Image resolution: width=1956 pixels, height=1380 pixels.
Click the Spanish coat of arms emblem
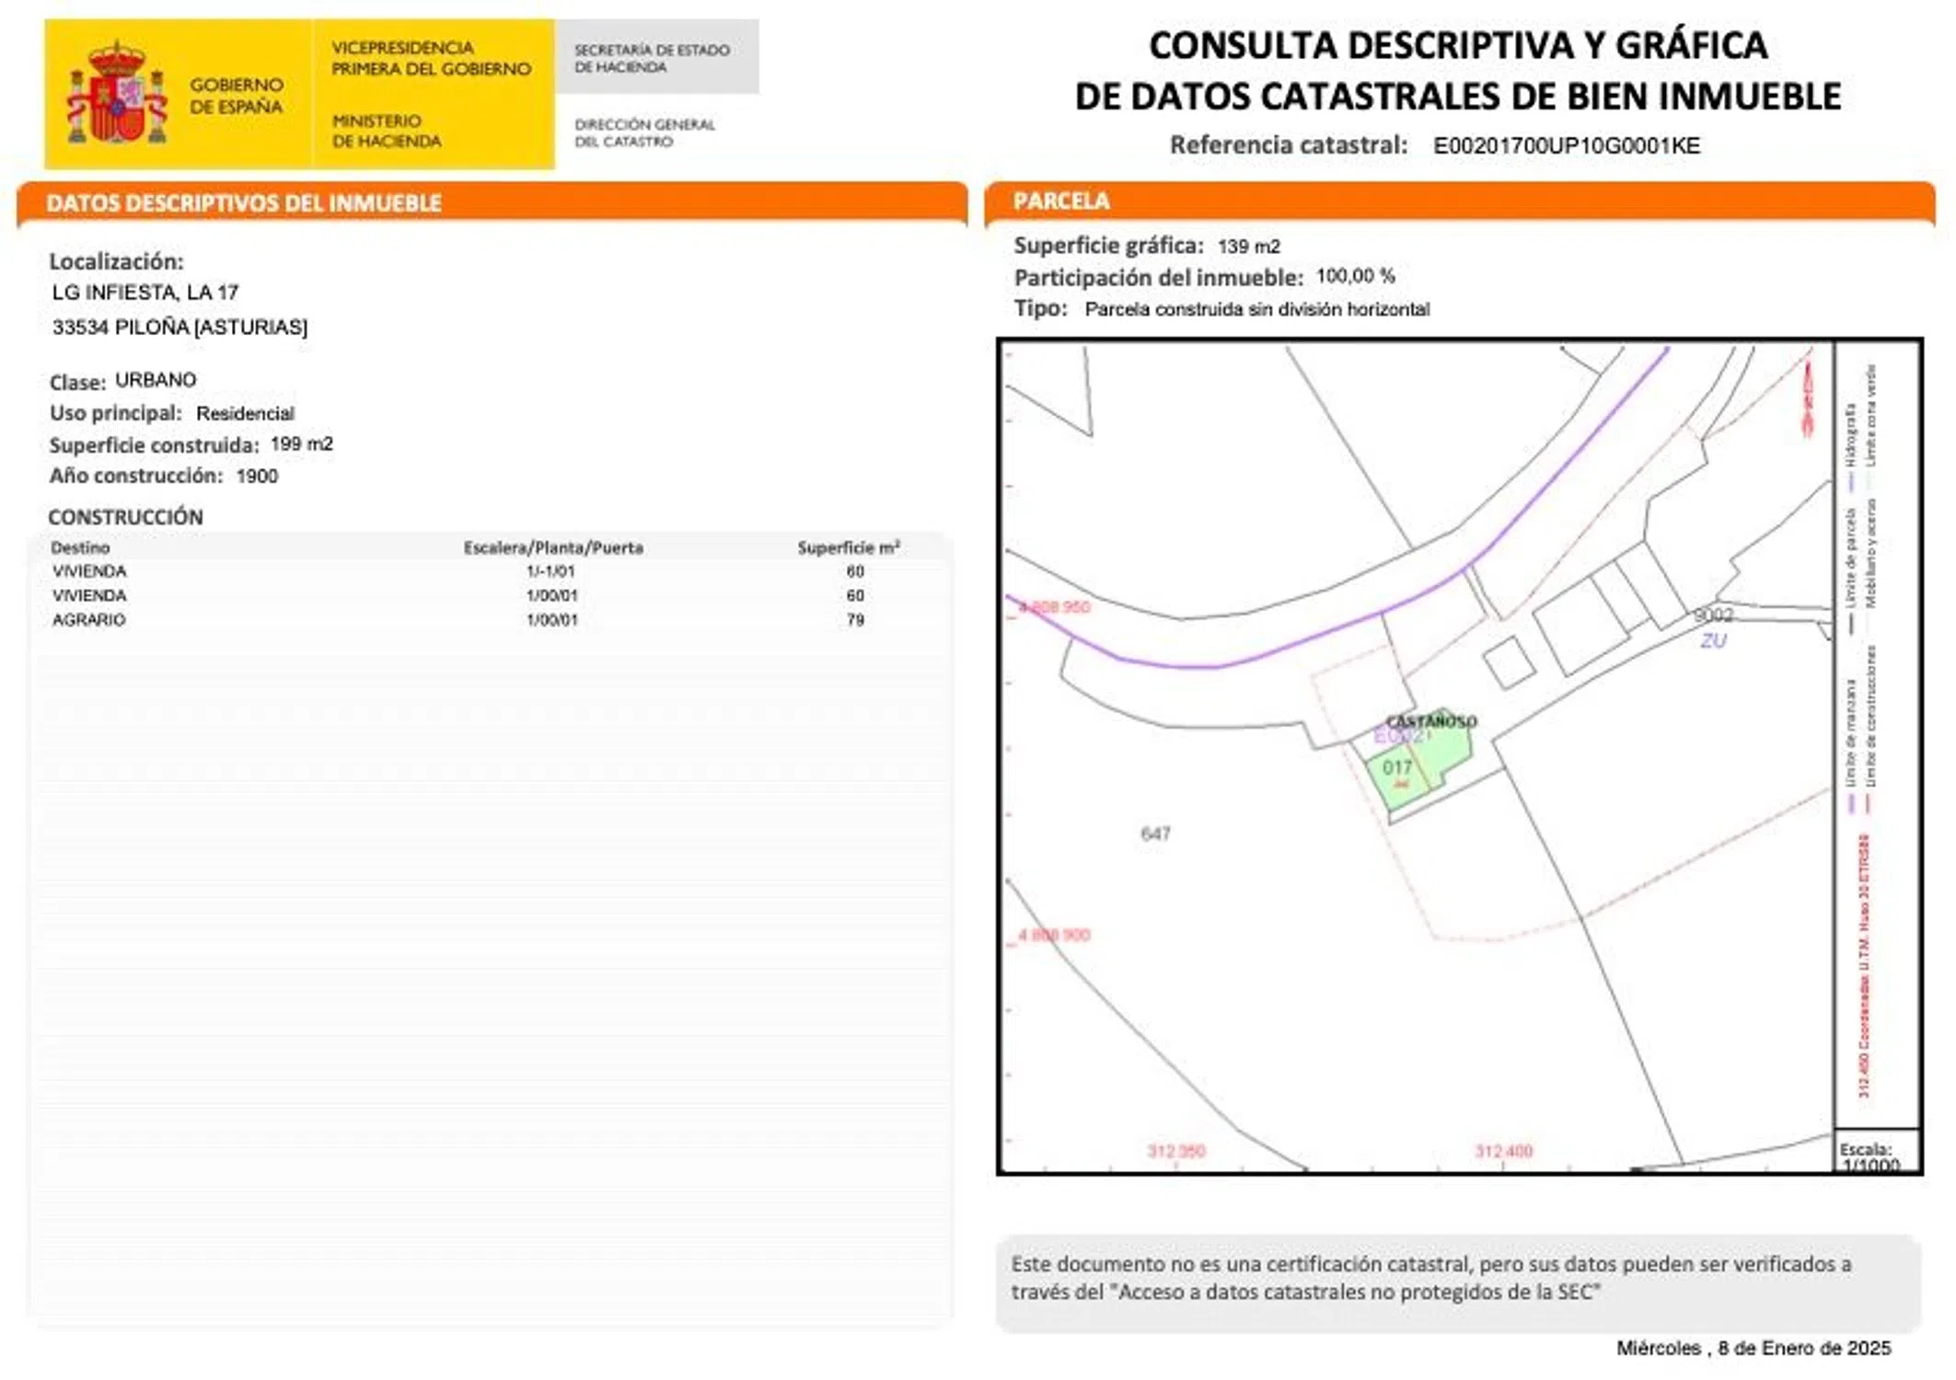117,94
